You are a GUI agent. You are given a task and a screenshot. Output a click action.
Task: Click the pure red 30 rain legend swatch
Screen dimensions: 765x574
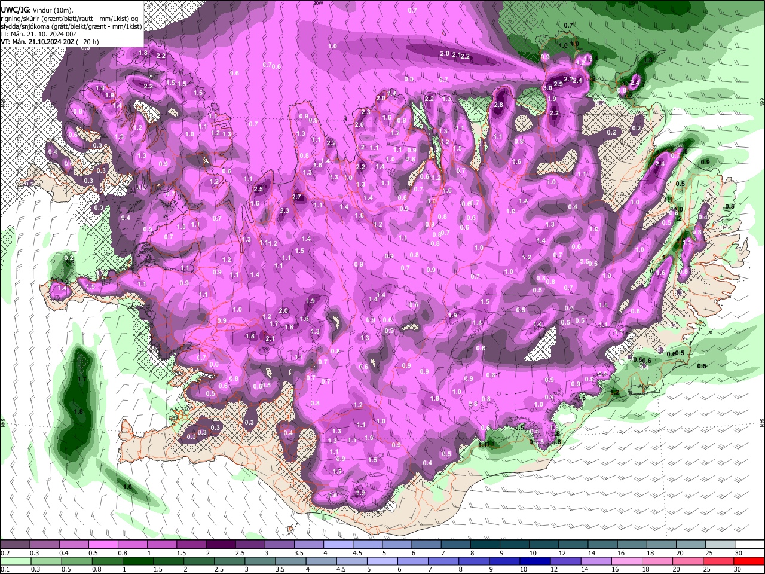[748, 561]
